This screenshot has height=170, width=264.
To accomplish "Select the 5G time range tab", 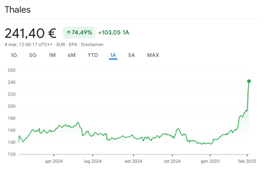I will [x=33, y=55].
